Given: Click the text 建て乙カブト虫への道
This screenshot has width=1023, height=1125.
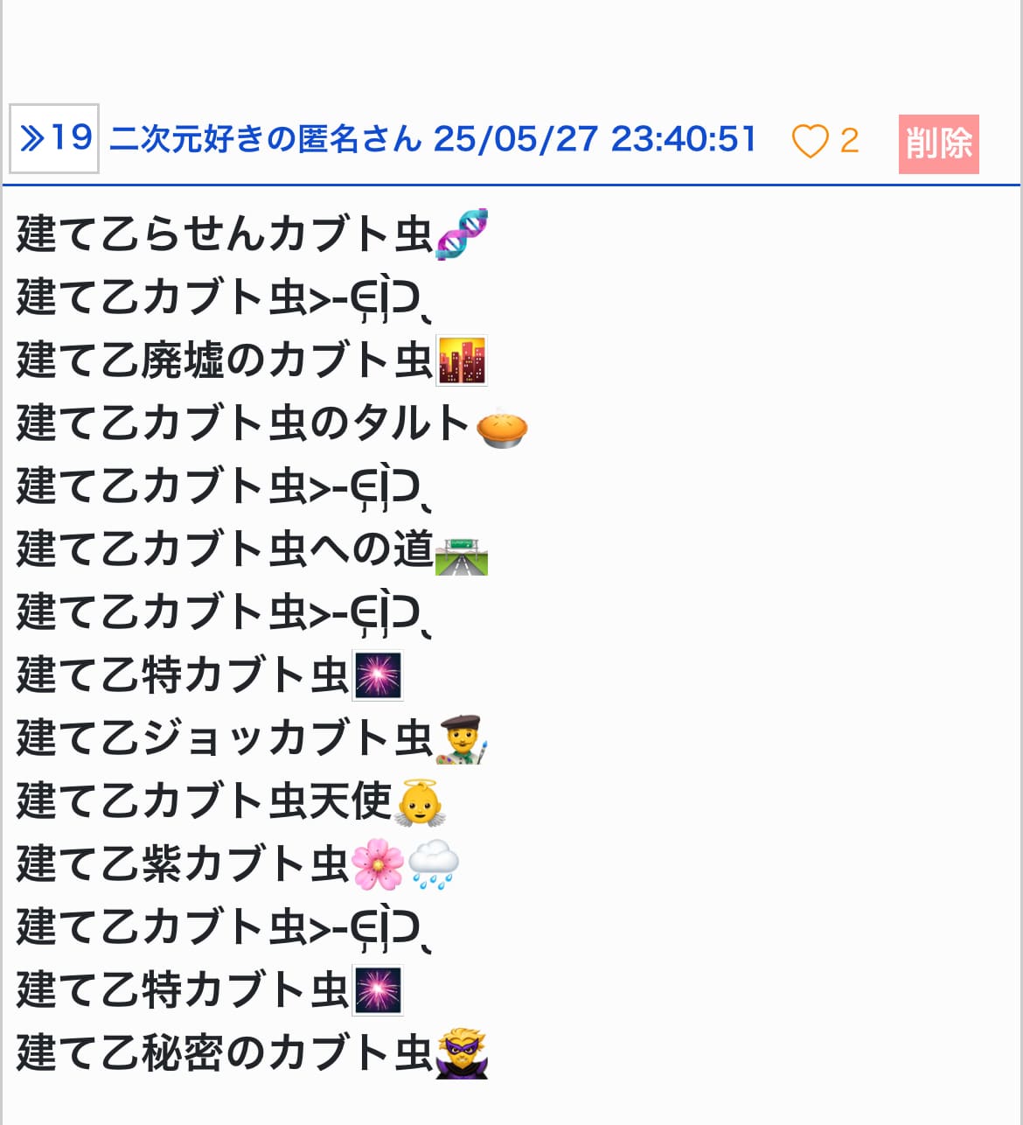Looking at the screenshot, I should click(225, 549).
